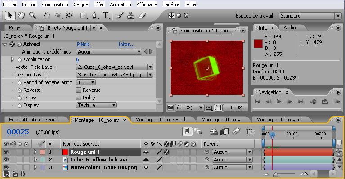Click the Réinit. link for Advect
Viewport: 345px width, 179px height.
[84, 44]
